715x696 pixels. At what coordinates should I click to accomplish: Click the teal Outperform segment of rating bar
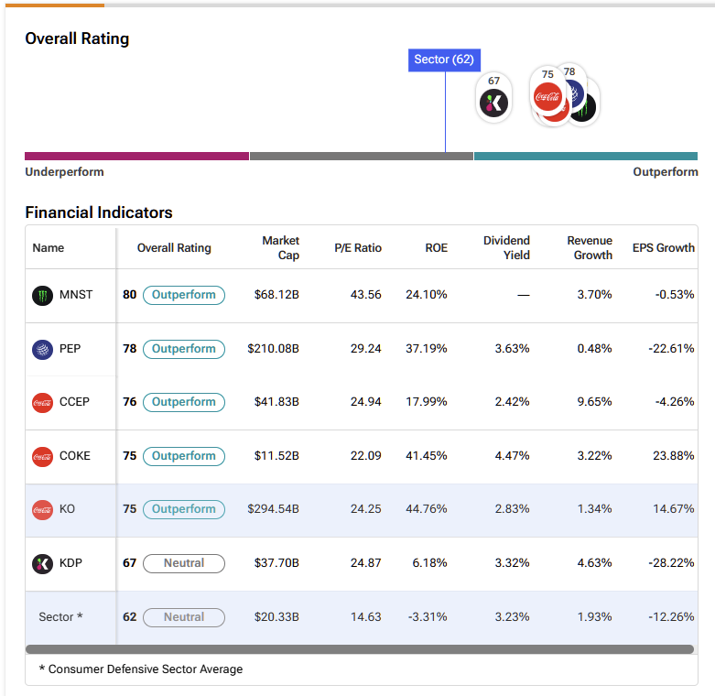[x=585, y=157]
